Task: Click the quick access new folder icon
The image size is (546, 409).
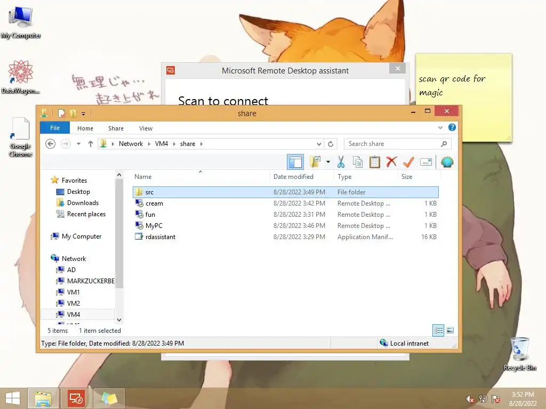Action: (73, 113)
